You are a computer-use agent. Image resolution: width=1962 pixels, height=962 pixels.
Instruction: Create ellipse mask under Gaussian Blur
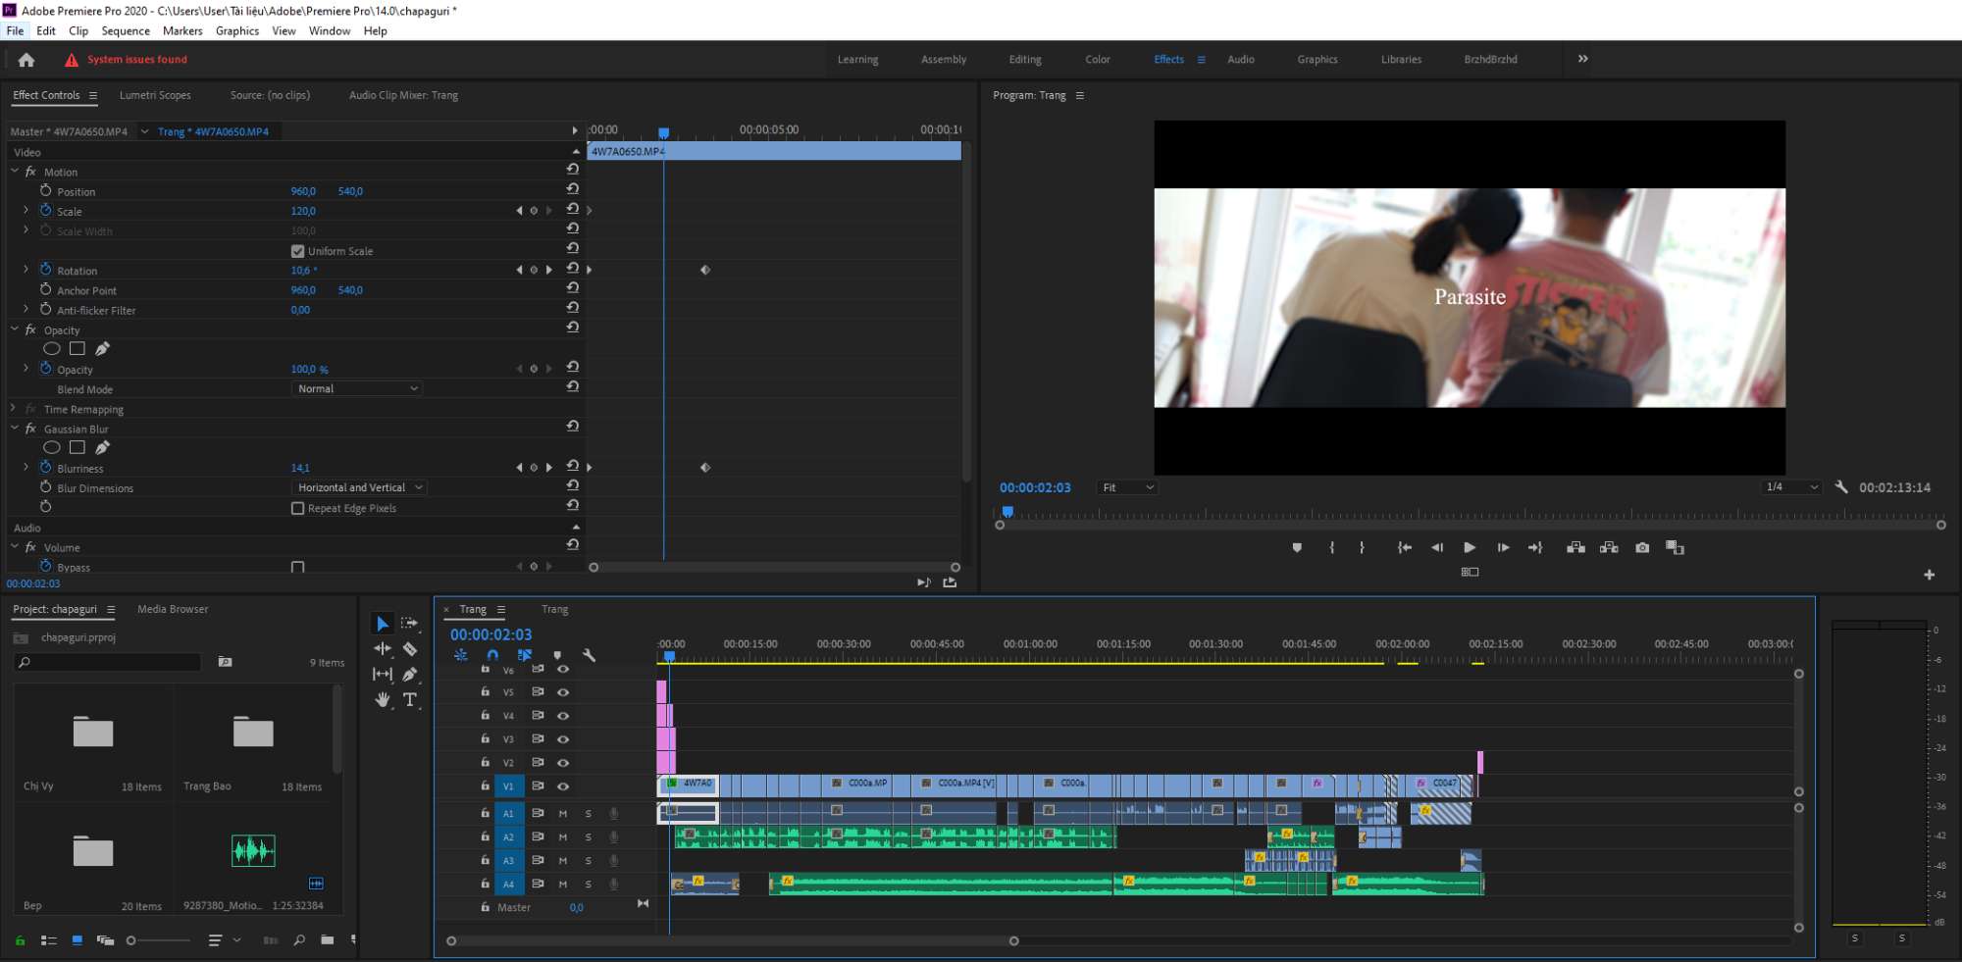pos(52,448)
